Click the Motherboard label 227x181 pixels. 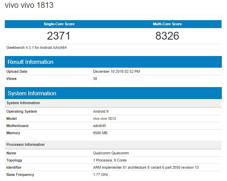pyautogui.click(x=17, y=126)
